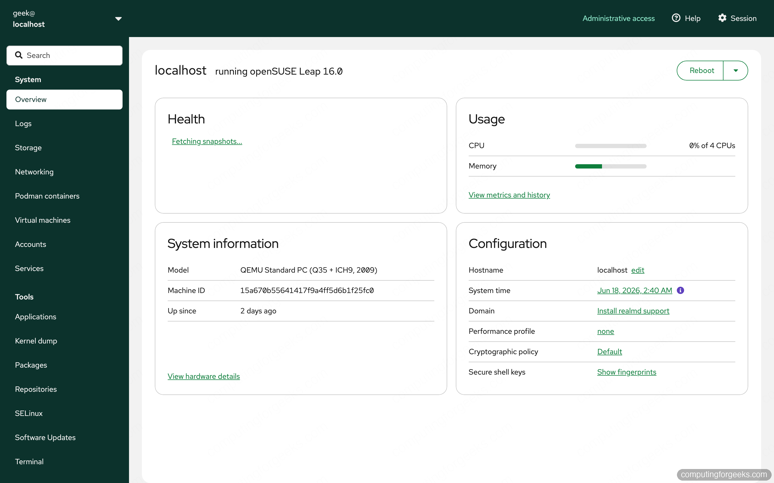This screenshot has width=774, height=483.
Task: Go to Logs in the sidebar
Action: pos(64,124)
